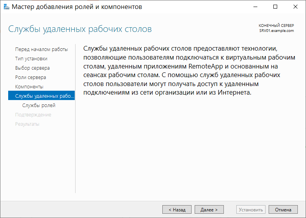Go back with the Назад button
The image size is (306, 218).
tap(177, 209)
